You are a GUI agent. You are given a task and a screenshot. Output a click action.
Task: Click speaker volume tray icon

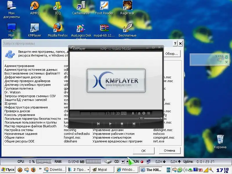[185, 170]
